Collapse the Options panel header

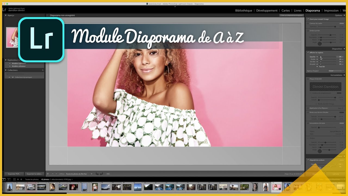[x=344, y=16]
